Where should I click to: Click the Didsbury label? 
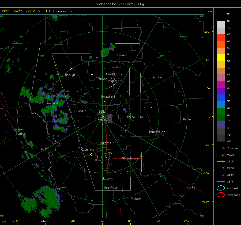coord(101,120)
